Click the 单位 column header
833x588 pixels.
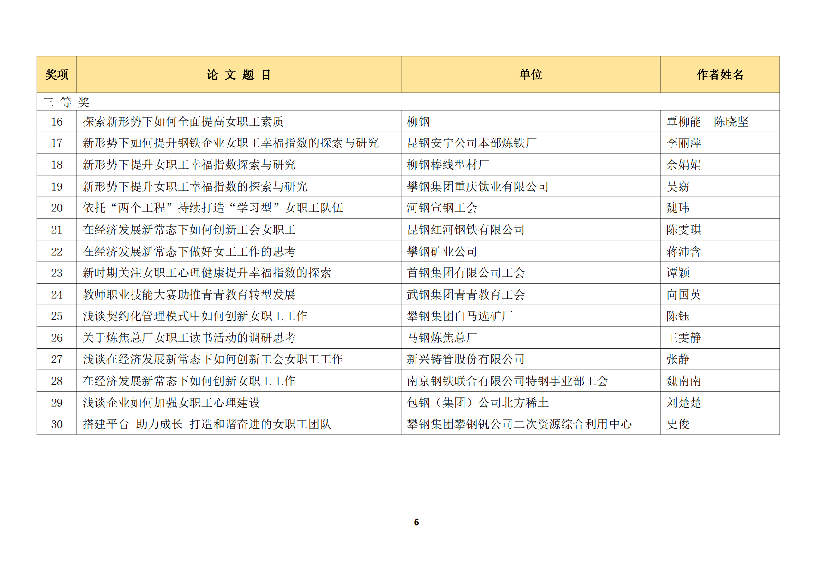531,74
